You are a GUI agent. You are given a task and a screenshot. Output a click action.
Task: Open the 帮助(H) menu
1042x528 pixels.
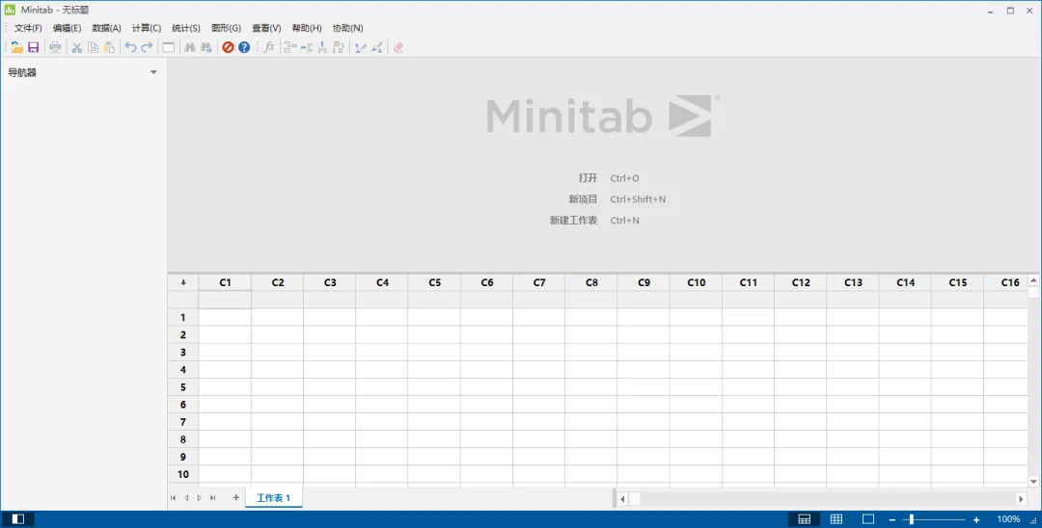[x=307, y=28]
